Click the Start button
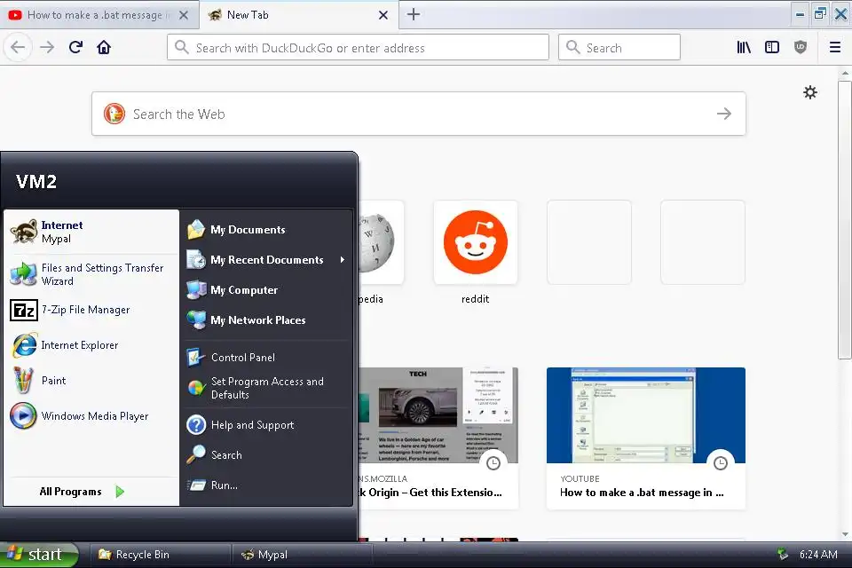The height and width of the screenshot is (568, 852). pos(38,555)
